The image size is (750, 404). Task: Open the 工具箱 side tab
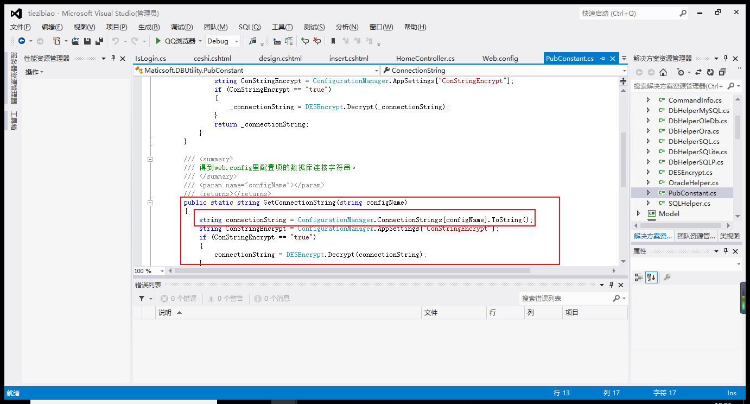click(14, 121)
